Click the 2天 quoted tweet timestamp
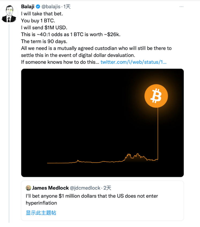Viewport: 200px width, 227px height. click(x=107, y=188)
